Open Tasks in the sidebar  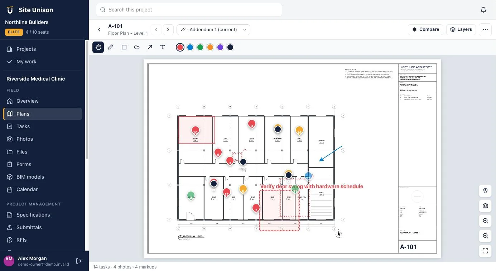click(x=42, y=126)
